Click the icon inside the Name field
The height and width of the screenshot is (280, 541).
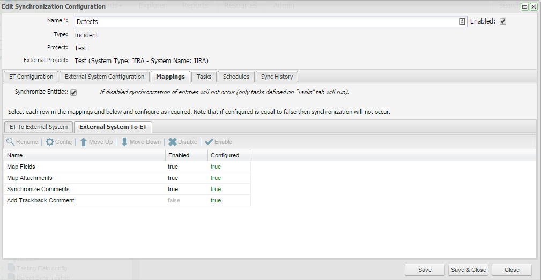462,21
